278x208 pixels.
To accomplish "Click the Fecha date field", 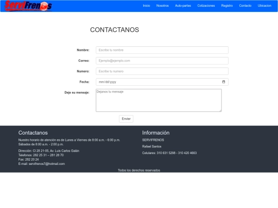I will coord(162,82).
